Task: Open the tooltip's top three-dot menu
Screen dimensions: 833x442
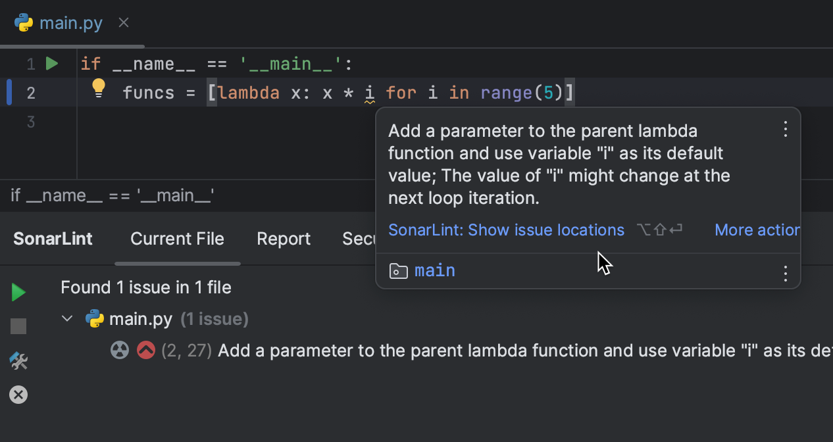Action: point(785,130)
